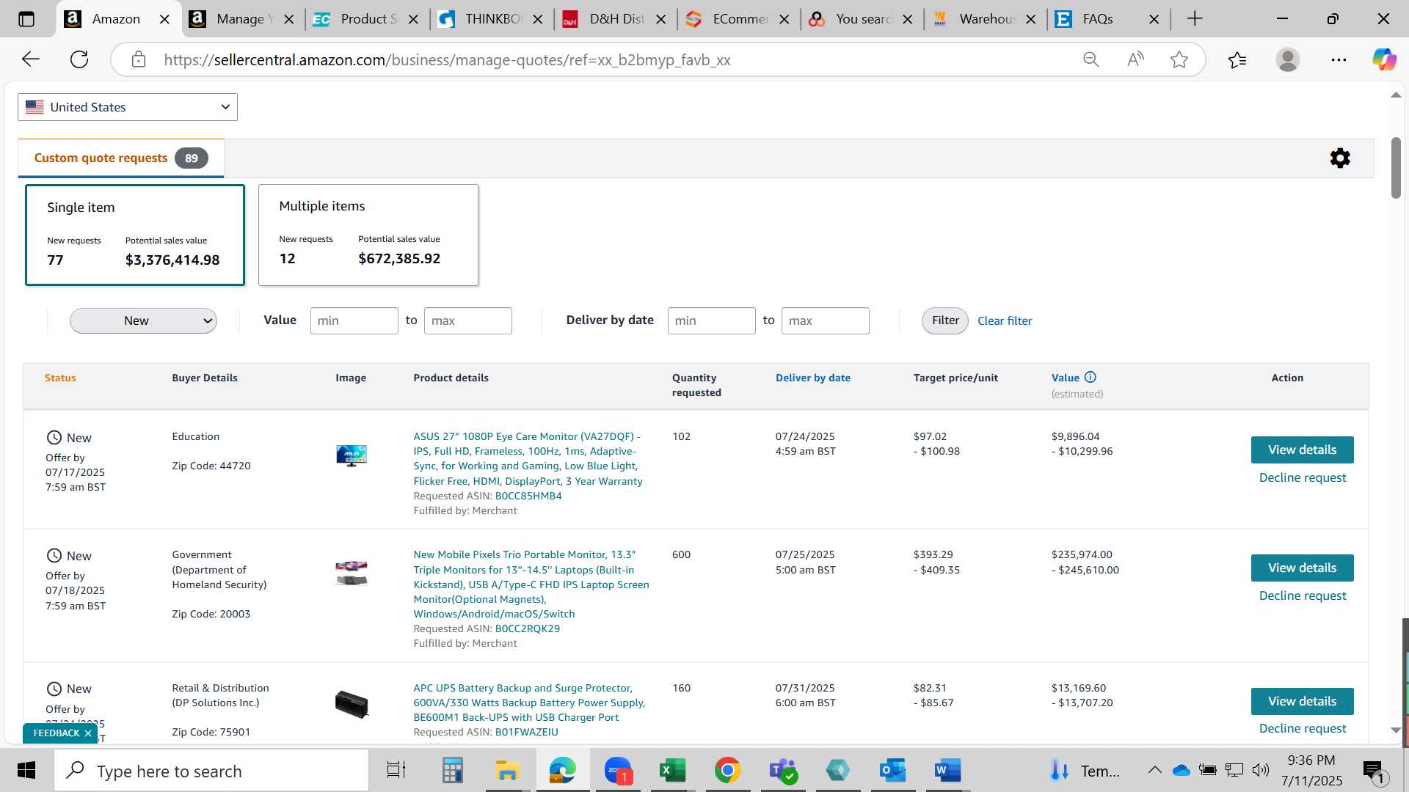View details for Mobile Pixels monitor request

point(1303,568)
